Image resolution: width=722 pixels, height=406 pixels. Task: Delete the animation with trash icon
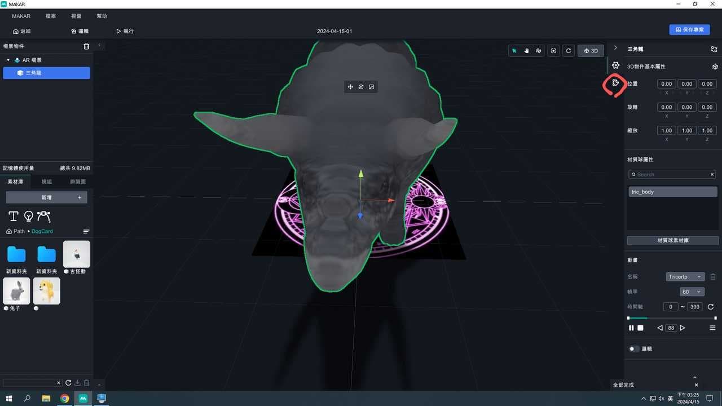(x=713, y=277)
